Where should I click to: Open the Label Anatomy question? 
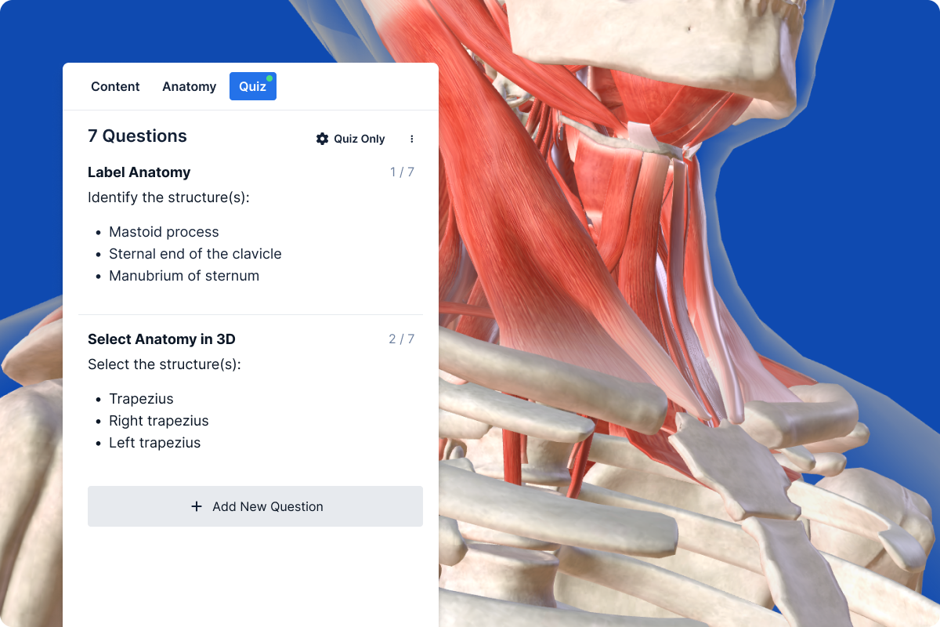point(139,172)
